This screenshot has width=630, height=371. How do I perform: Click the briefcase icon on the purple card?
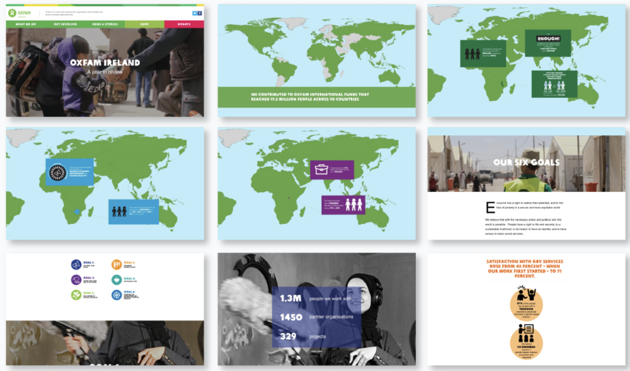click(321, 170)
